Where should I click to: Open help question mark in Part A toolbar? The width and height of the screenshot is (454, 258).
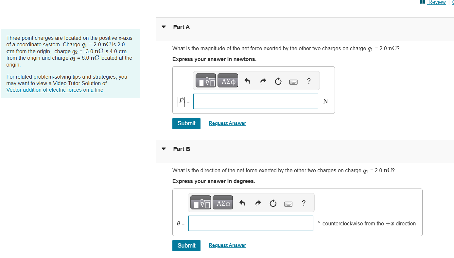click(309, 81)
